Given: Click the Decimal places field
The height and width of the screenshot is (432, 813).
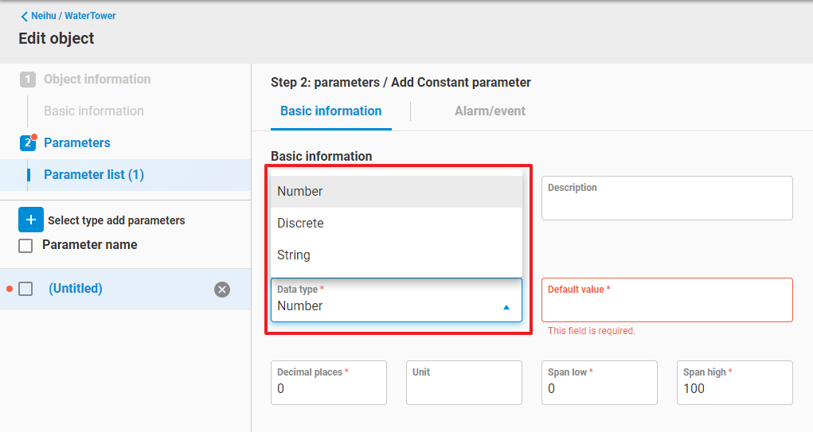Looking at the screenshot, I should coord(328,388).
